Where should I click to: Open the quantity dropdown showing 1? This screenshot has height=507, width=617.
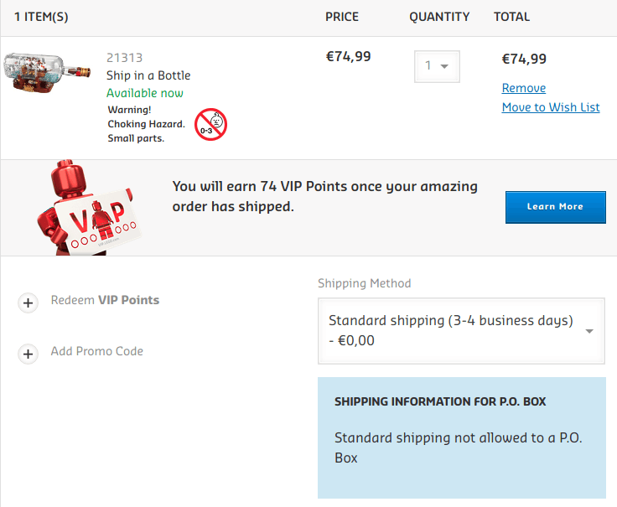coord(436,65)
